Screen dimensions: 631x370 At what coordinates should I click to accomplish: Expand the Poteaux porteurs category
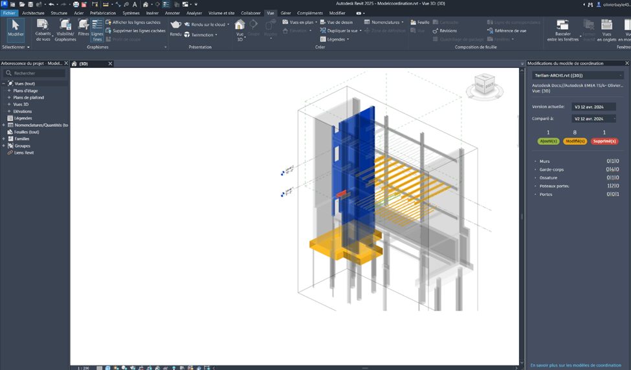pyautogui.click(x=536, y=186)
